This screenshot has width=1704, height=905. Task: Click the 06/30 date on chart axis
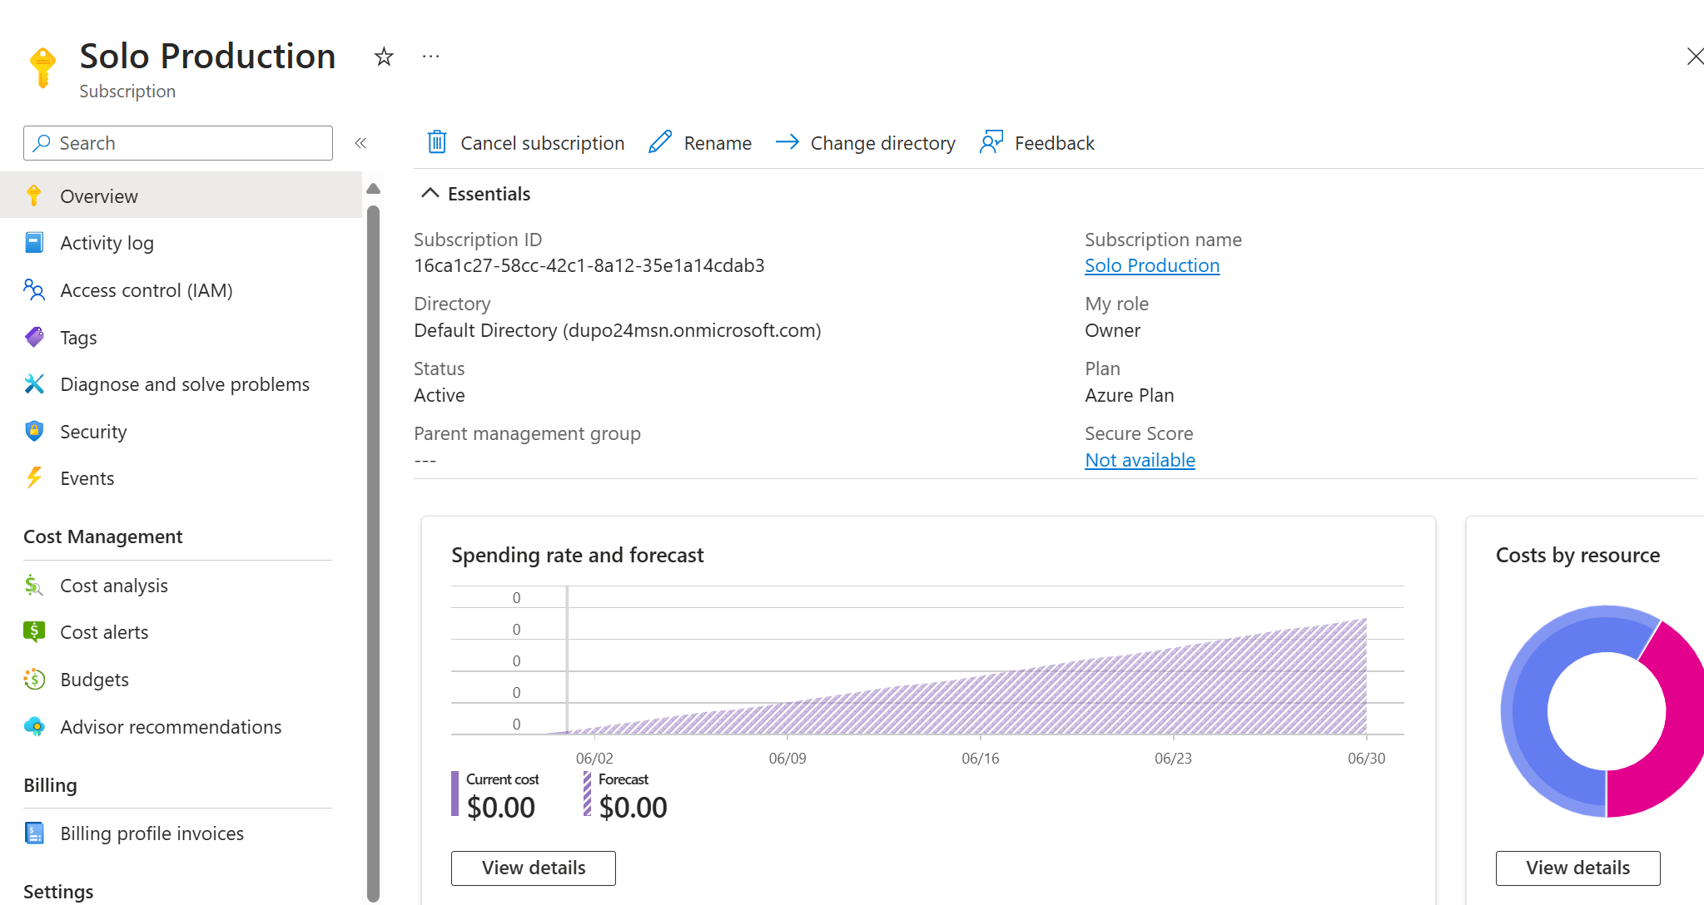pyautogui.click(x=1366, y=759)
